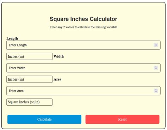Screen dimensions: 167x130
Task: Click the 'Enter any 2 values' instruction text
Action: tap(83, 27)
